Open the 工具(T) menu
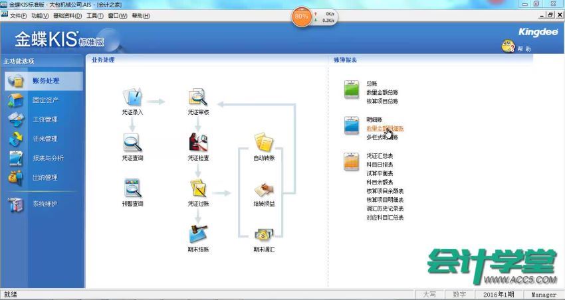The image size is (565, 300). click(95, 16)
